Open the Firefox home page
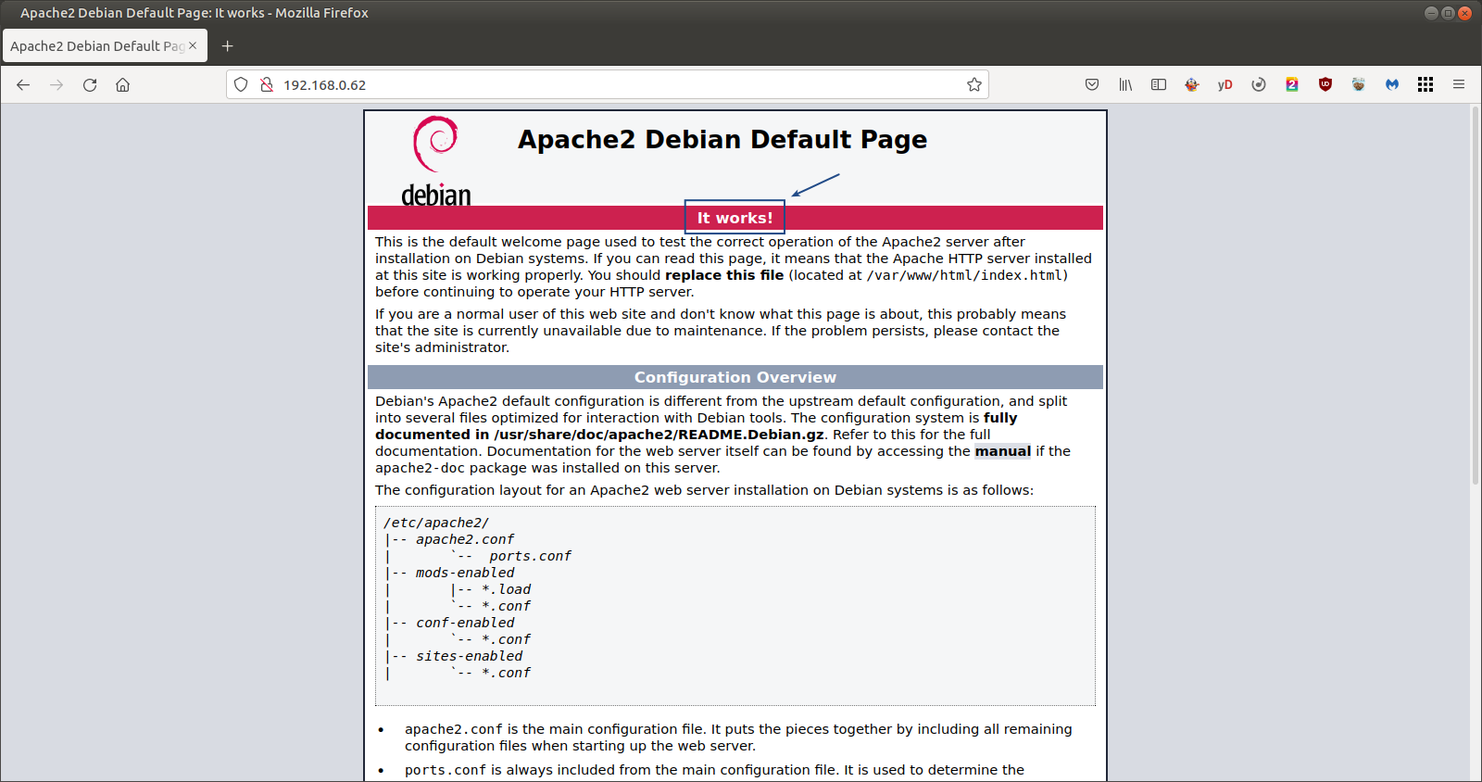This screenshot has width=1482, height=782. click(122, 84)
